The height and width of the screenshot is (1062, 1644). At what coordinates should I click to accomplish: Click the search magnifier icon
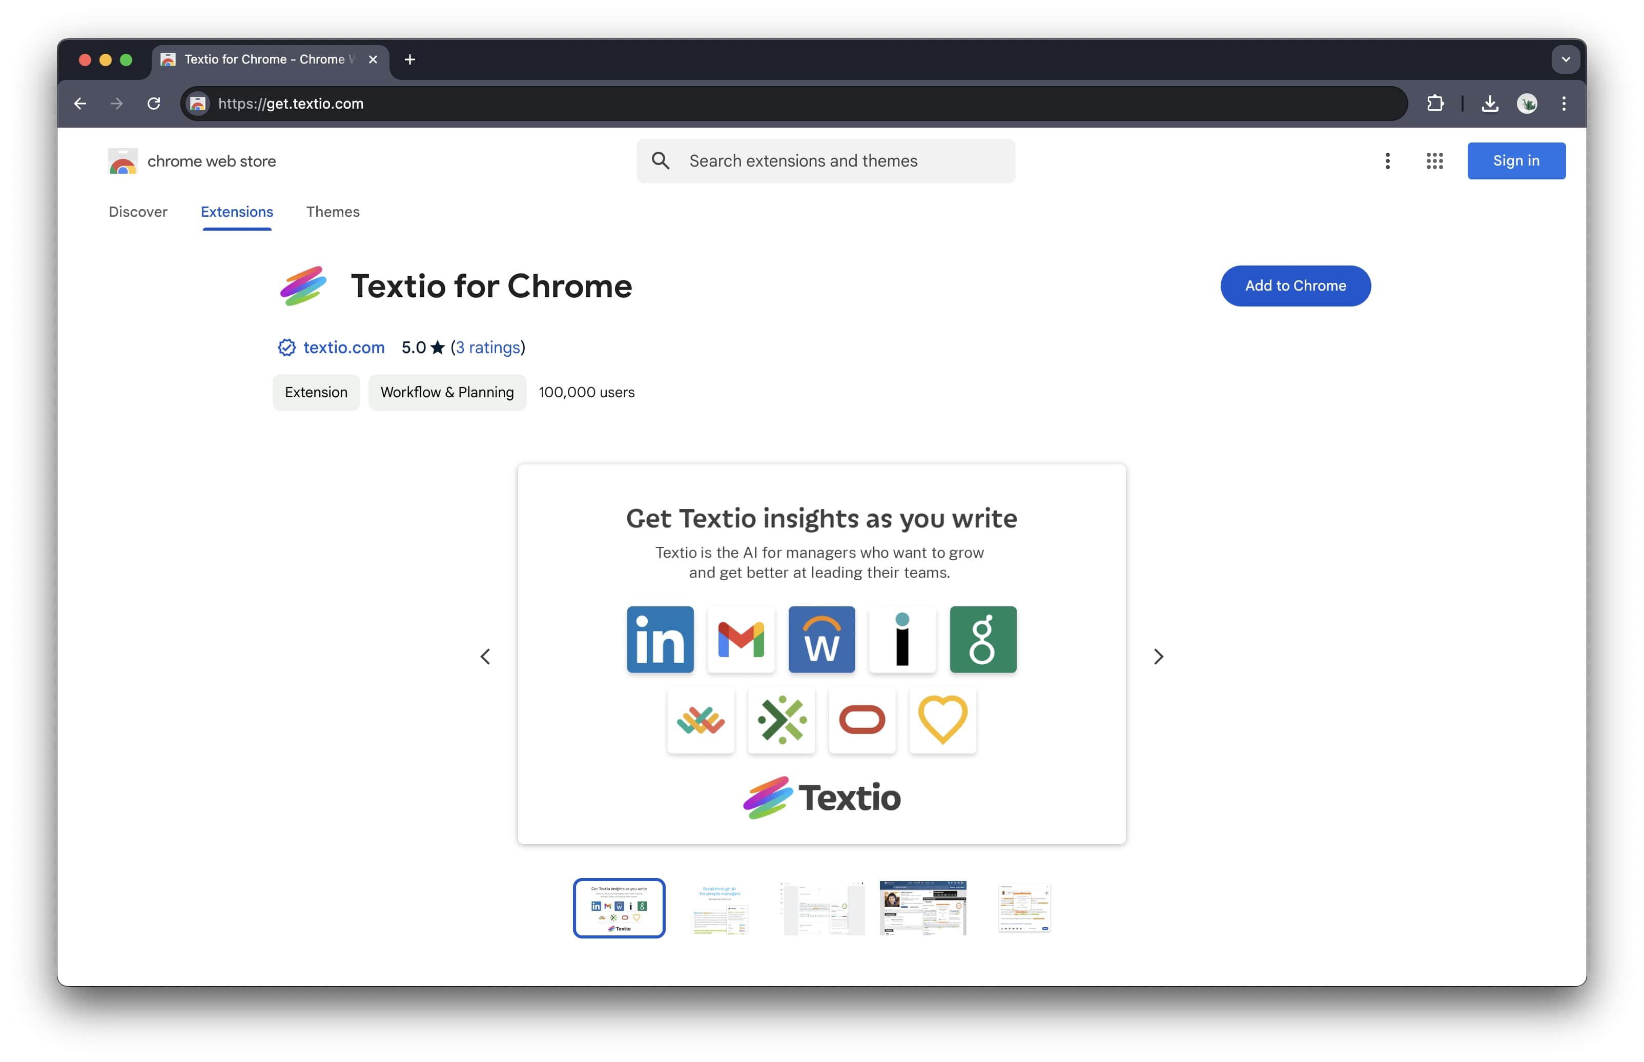661,160
